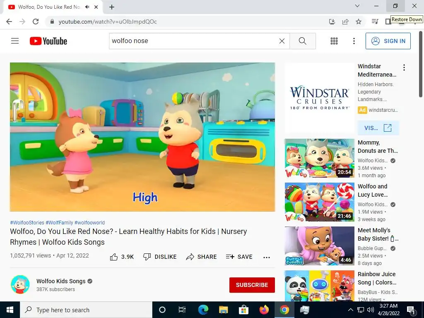Open the Windows Start menu
The height and width of the screenshot is (318, 424).
point(10,310)
